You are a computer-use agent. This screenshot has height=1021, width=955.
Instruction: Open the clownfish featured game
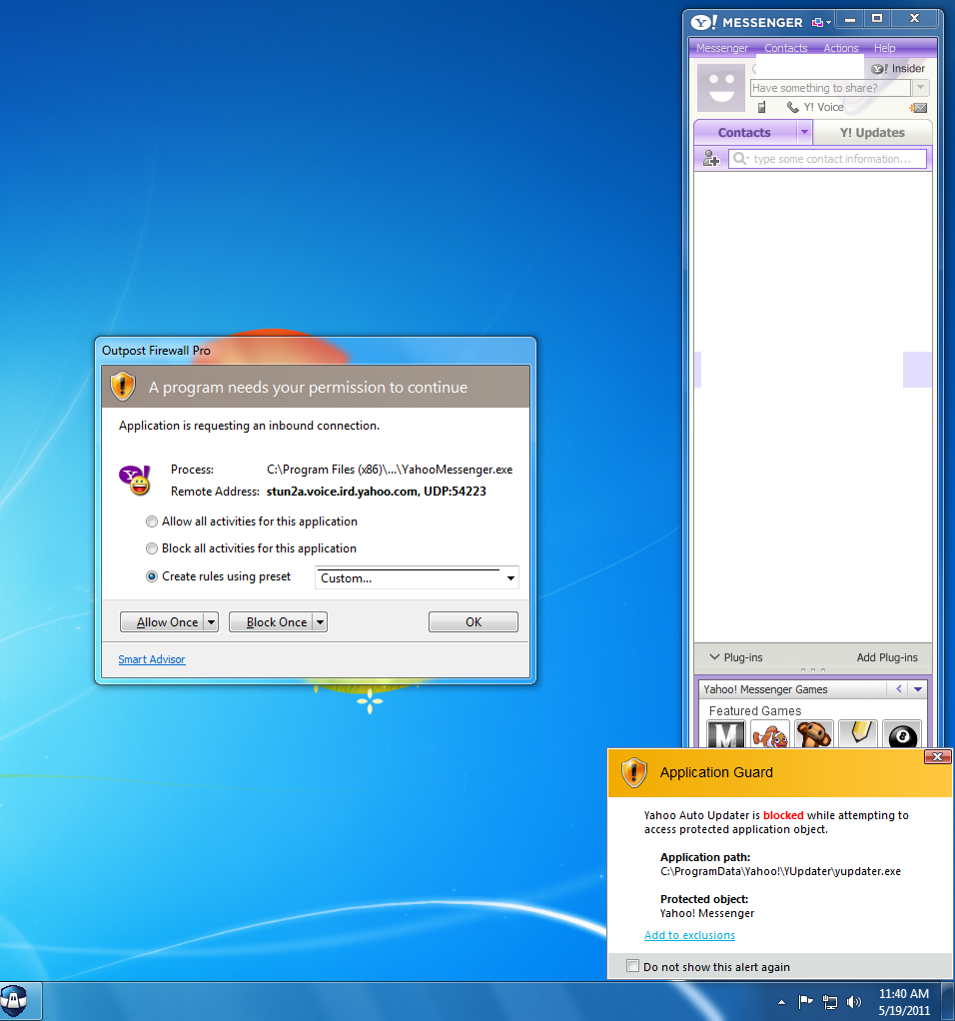tap(769, 734)
